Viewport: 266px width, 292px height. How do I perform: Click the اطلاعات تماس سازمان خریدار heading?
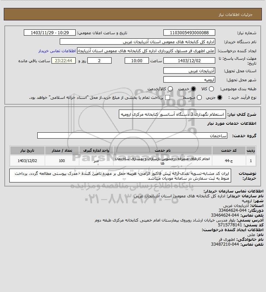(x=234, y=191)
